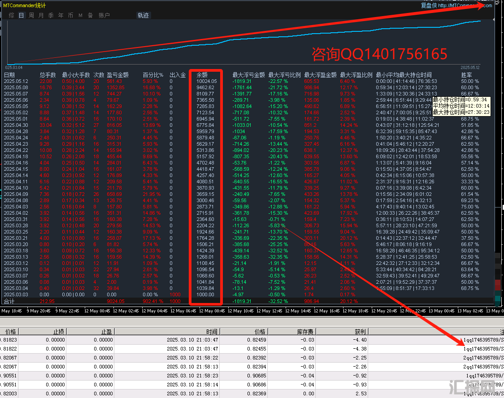Toggle the 轨迹 trajectory button

pyautogui.click(x=143, y=15)
